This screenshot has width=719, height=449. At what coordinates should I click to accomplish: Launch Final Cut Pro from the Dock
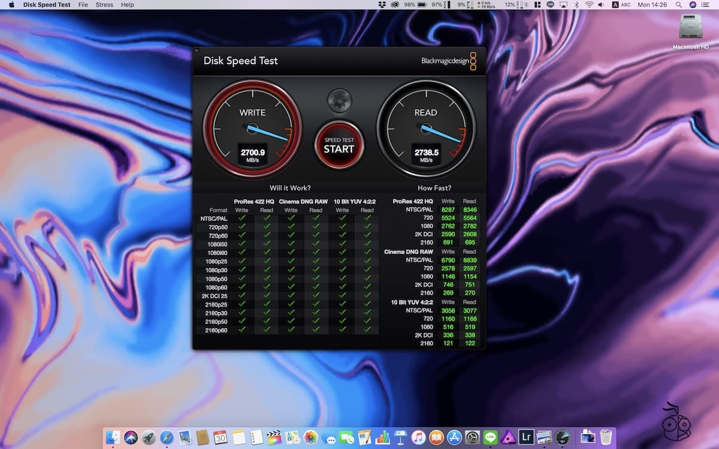[x=276, y=437]
